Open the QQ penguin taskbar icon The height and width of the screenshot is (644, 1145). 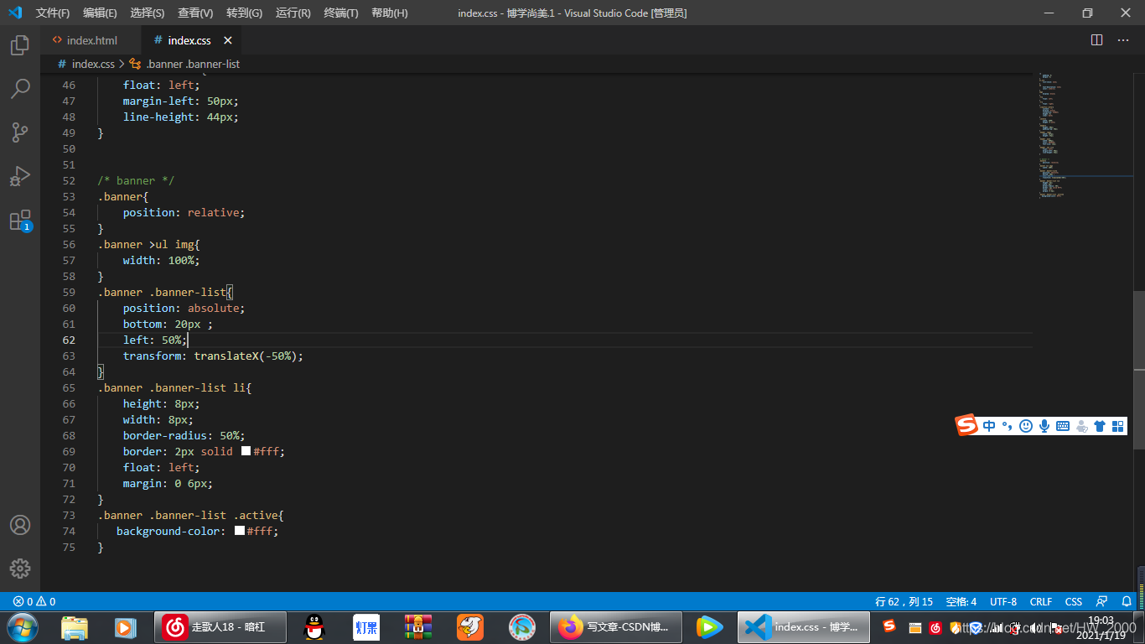point(314,627)
